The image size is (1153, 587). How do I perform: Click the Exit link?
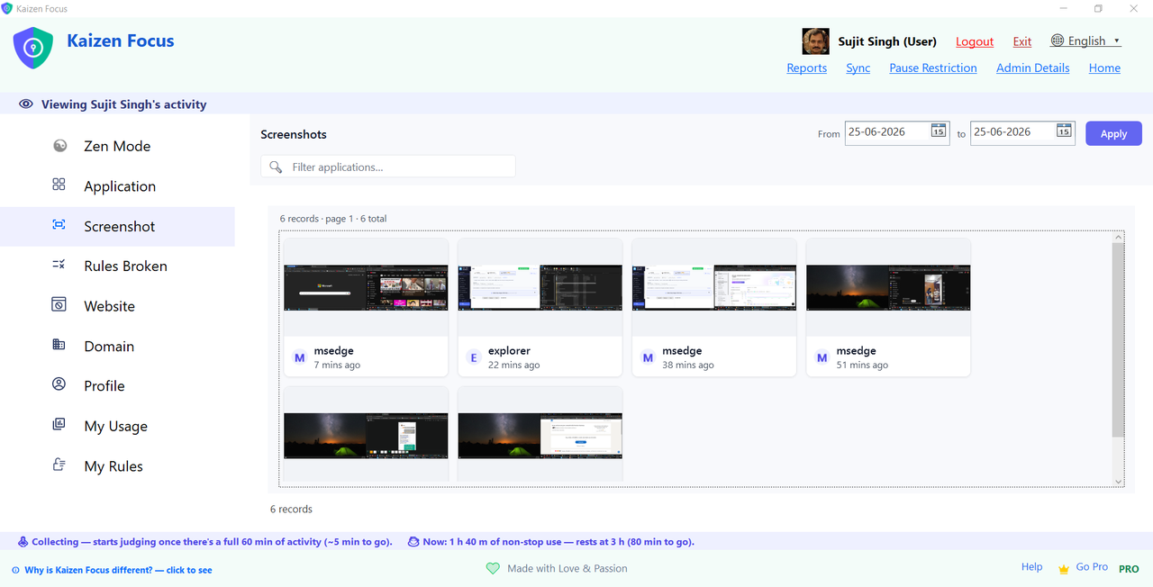1022,41
